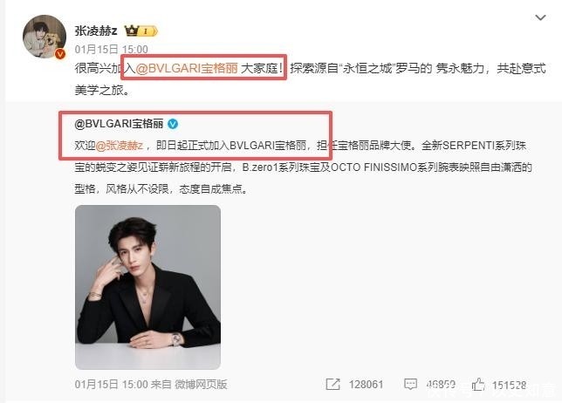Viewport: 562px width, 403px height.
Task: Click the orange verified badge on avatar
Action: pos(60,54)
